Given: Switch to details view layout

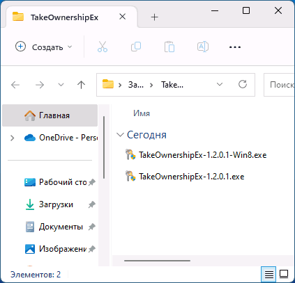Looking at the screenshot, I should coord(269,274).
